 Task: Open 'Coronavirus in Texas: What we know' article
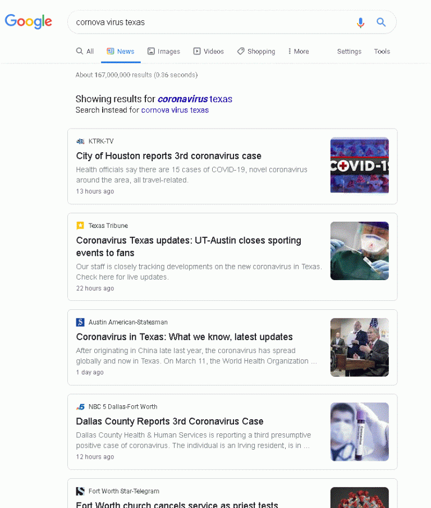(184, 337)
